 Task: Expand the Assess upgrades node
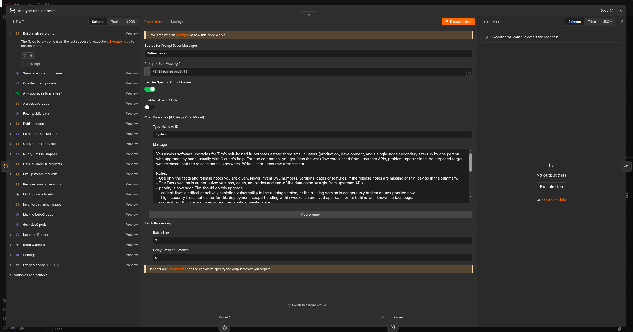(x=11, y=104)
